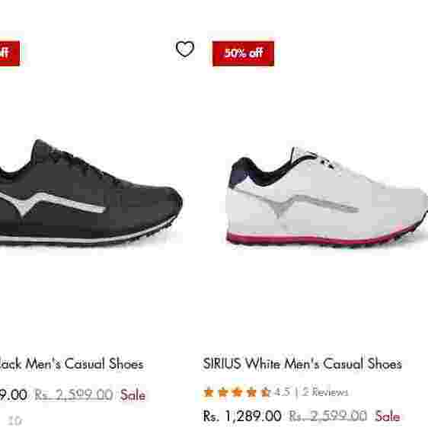Open the black casual shoe image
Screen dimensions: 428x428
point(90,193)
